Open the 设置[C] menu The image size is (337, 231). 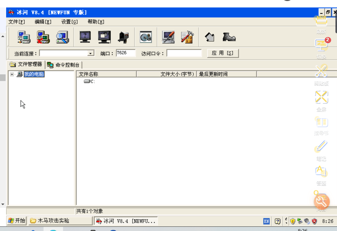(x=69, y=22)
